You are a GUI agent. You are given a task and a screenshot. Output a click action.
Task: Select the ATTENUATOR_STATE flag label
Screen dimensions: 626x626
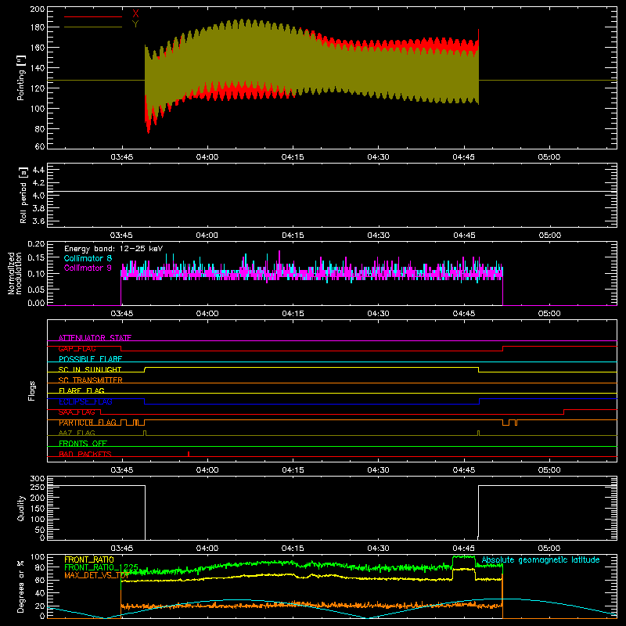[x=95, y=338]
